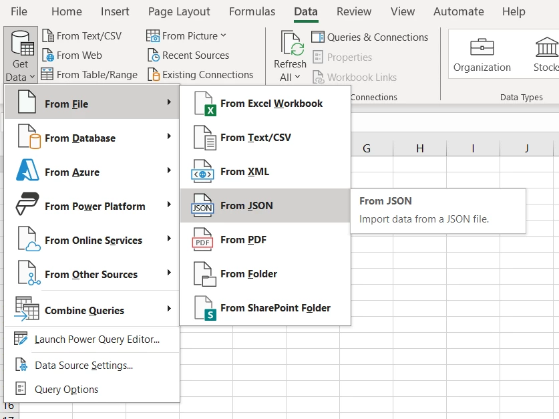Select the Organization data type icon
Viewport: 559px width, 419px height.
click(482, 47)
